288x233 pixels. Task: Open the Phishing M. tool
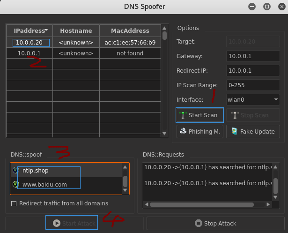click(199, 132)
